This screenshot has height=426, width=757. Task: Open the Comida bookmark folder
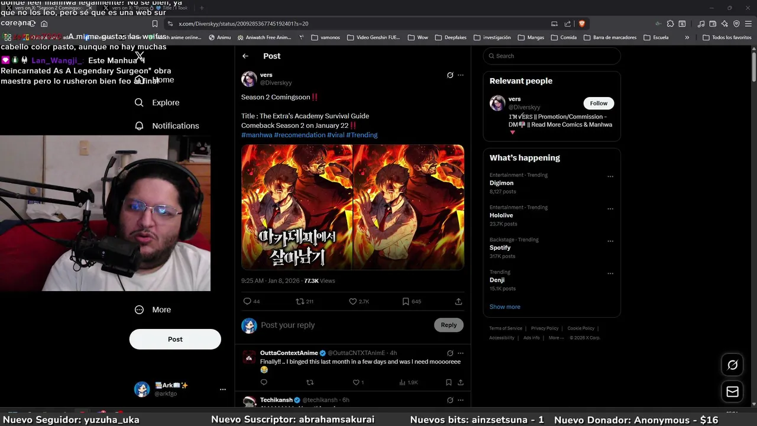(564, 37)
